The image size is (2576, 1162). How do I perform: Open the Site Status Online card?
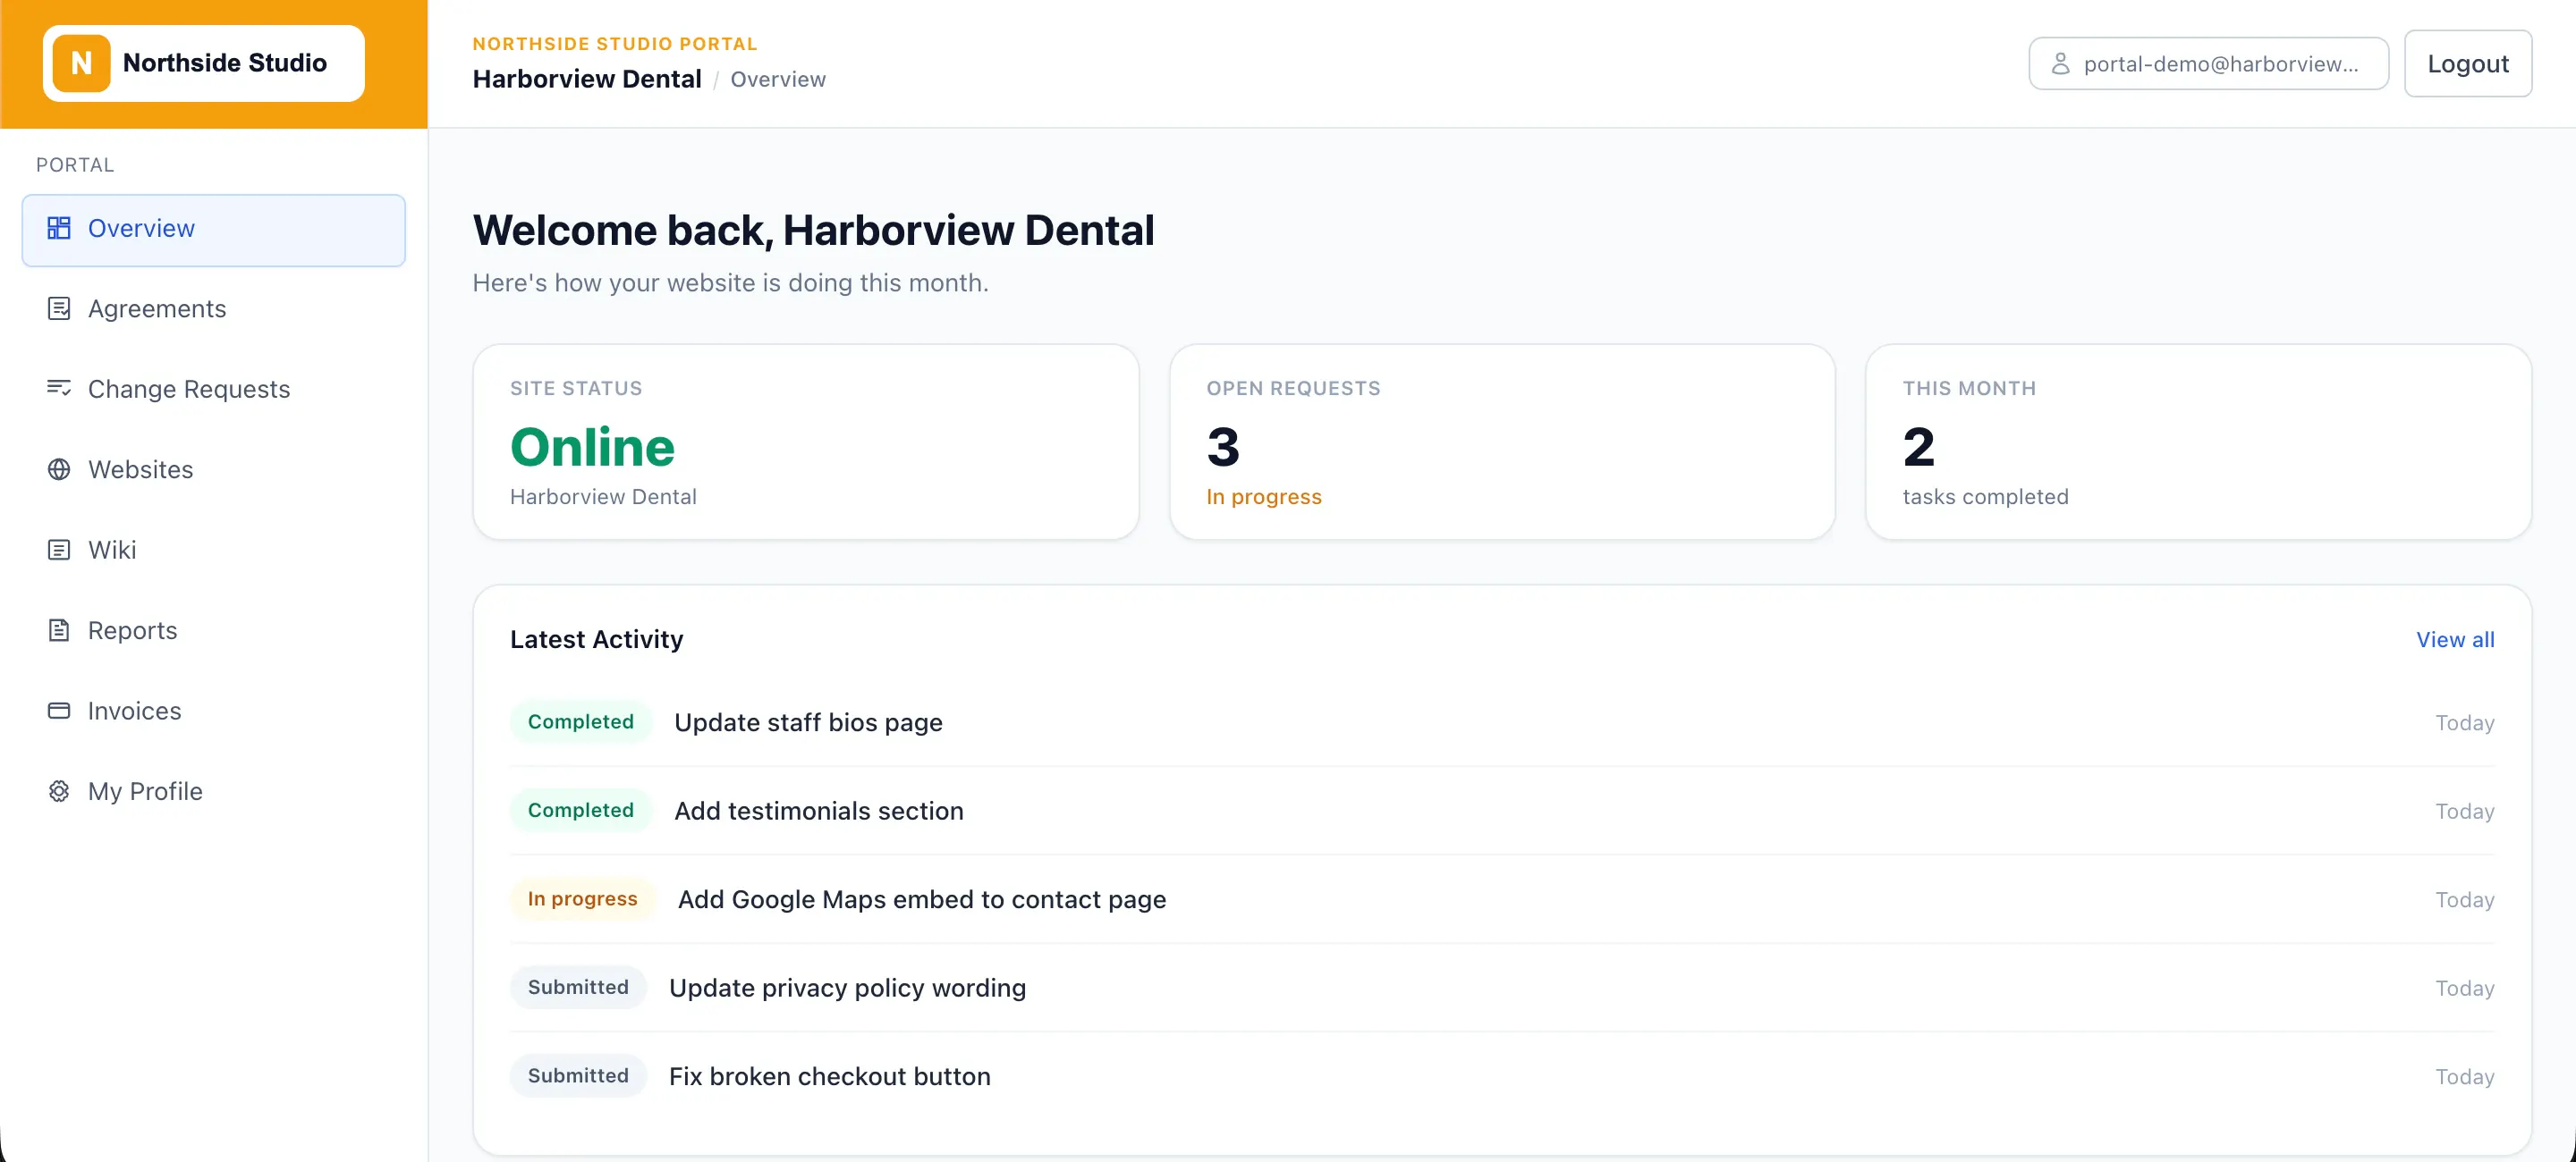pos(806,442)
